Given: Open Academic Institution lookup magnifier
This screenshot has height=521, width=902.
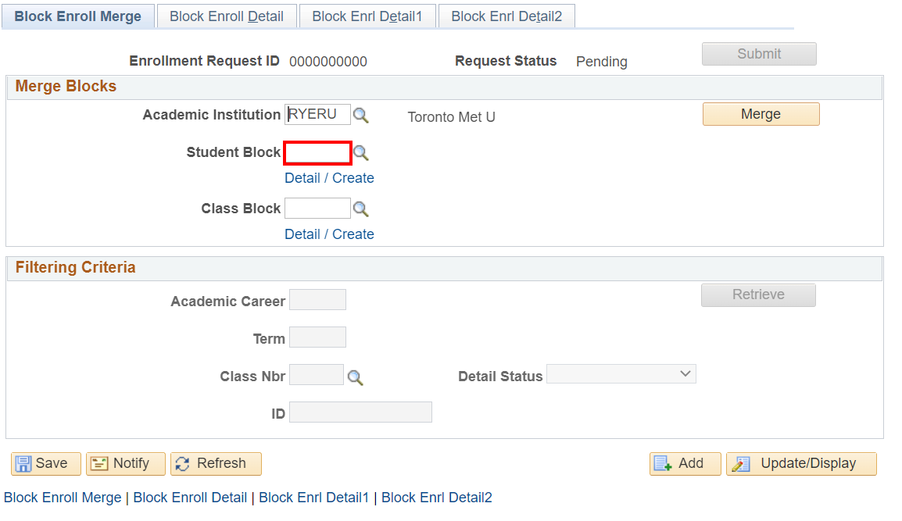Looking at the screenshot, I should tap(360, 116).
